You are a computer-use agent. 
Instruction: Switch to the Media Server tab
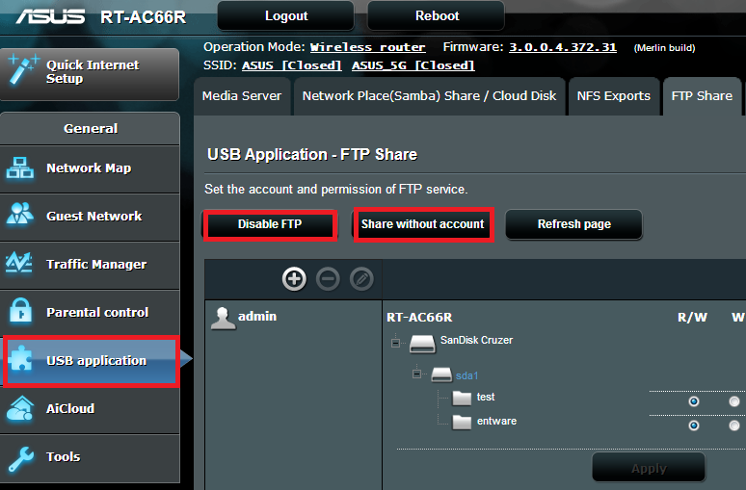(x=241, y=96)
